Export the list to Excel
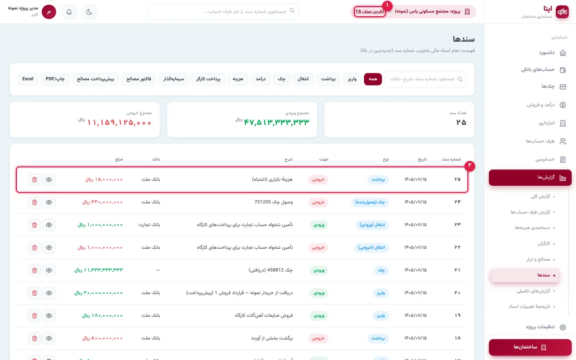 click(28, 79)
